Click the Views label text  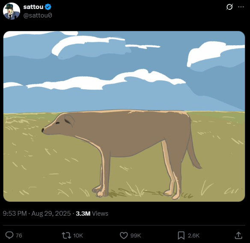tap(100, 214)
